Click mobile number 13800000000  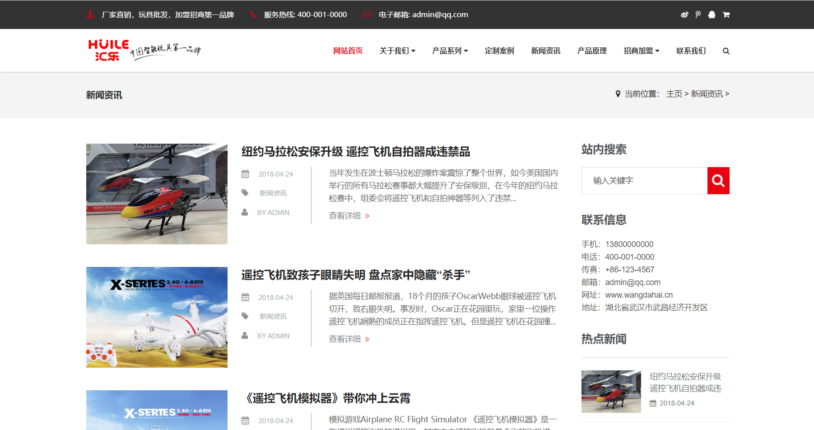629,244
